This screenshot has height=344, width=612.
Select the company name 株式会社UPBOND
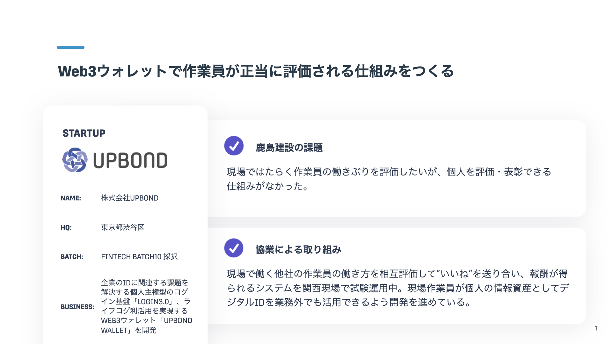coord(130,198)
